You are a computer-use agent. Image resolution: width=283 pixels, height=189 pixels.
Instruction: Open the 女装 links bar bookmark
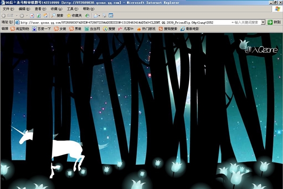tap(60, 29)
